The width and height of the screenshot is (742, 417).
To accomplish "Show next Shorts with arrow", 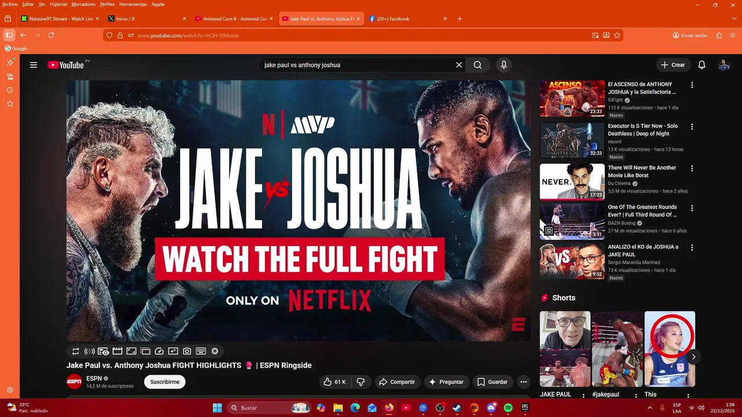I will tap(693, 357).
